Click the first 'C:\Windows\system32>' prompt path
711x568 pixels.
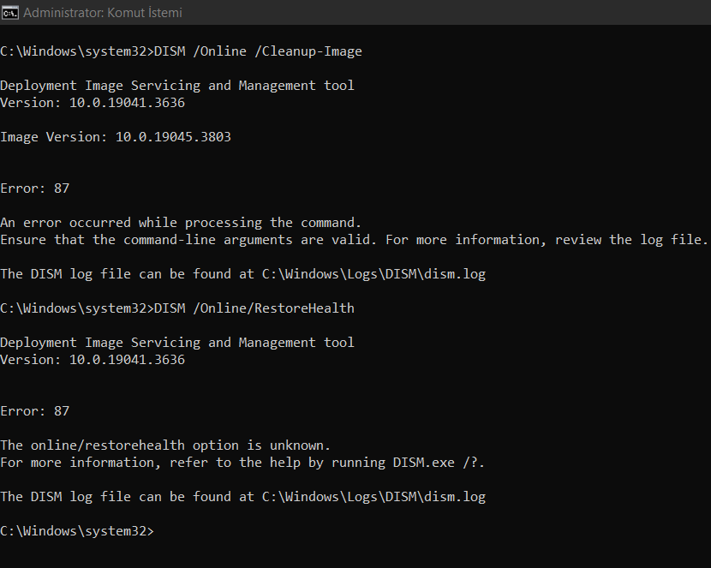[75, 51]
